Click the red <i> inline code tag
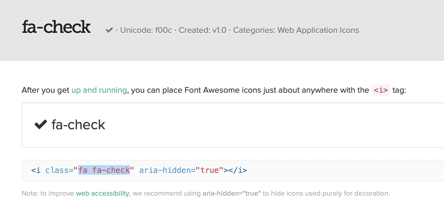Image resolution: width=444 pixels, height=213 pixels. 381,90
